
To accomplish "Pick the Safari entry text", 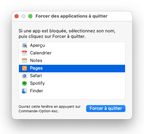I will [36, 76].
